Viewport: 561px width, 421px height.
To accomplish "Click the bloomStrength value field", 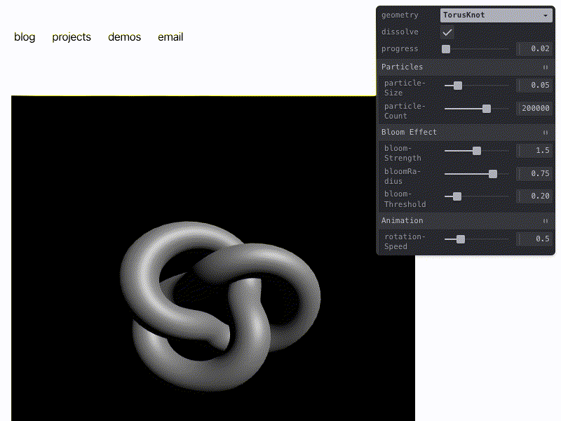I will click(x=535, y=150).
